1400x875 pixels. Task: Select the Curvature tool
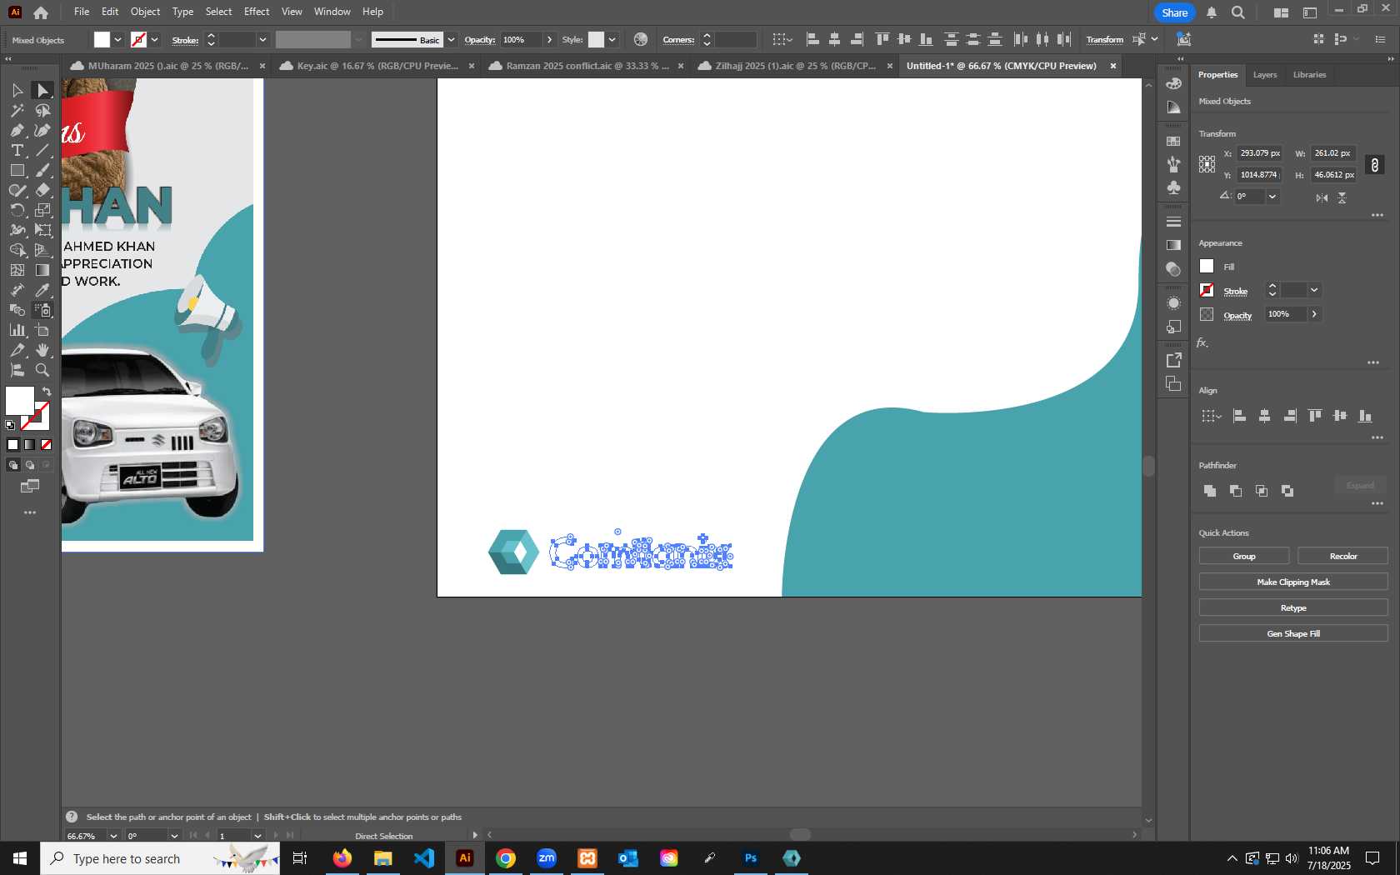coord(42,130)
